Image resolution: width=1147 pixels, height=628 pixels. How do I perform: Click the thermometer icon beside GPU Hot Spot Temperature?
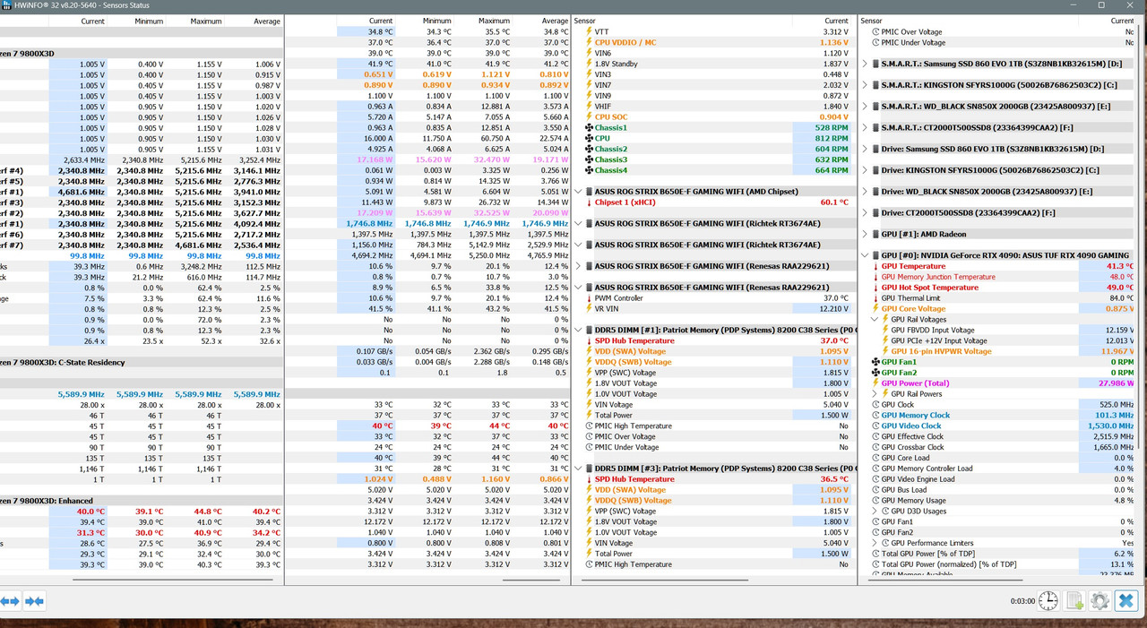point(875,288)
